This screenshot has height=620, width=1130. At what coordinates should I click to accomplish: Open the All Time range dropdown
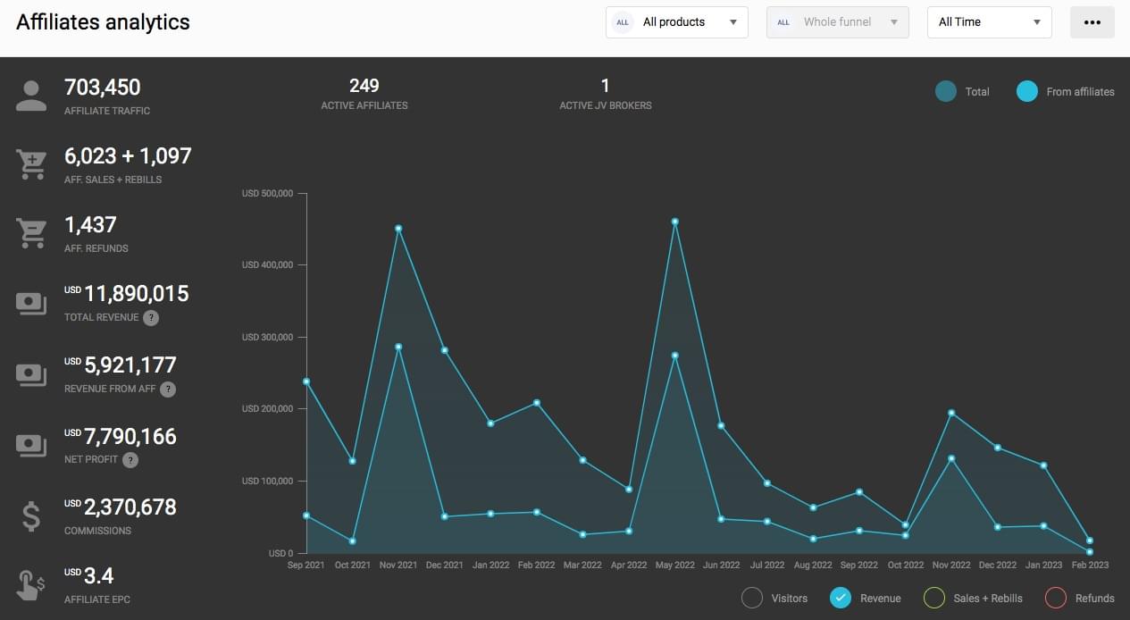pos(990,22)
